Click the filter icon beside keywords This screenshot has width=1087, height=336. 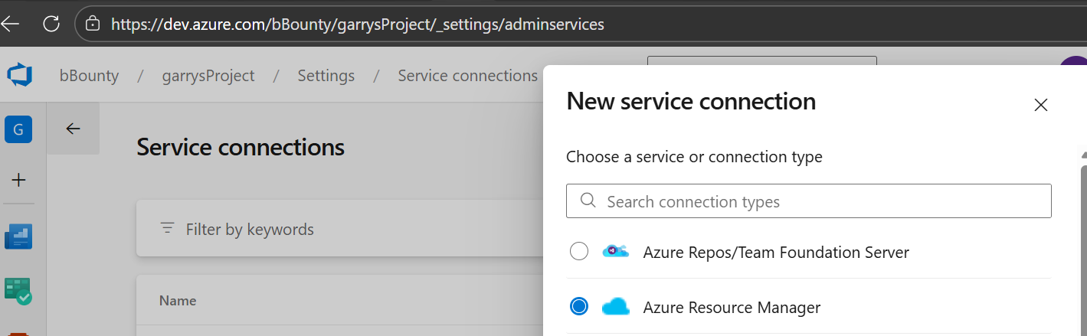coord(167,229)
